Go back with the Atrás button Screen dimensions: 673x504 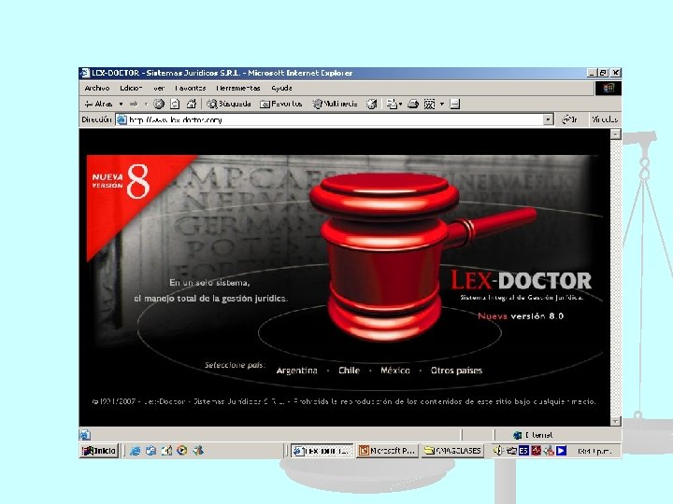click(98, 104)
